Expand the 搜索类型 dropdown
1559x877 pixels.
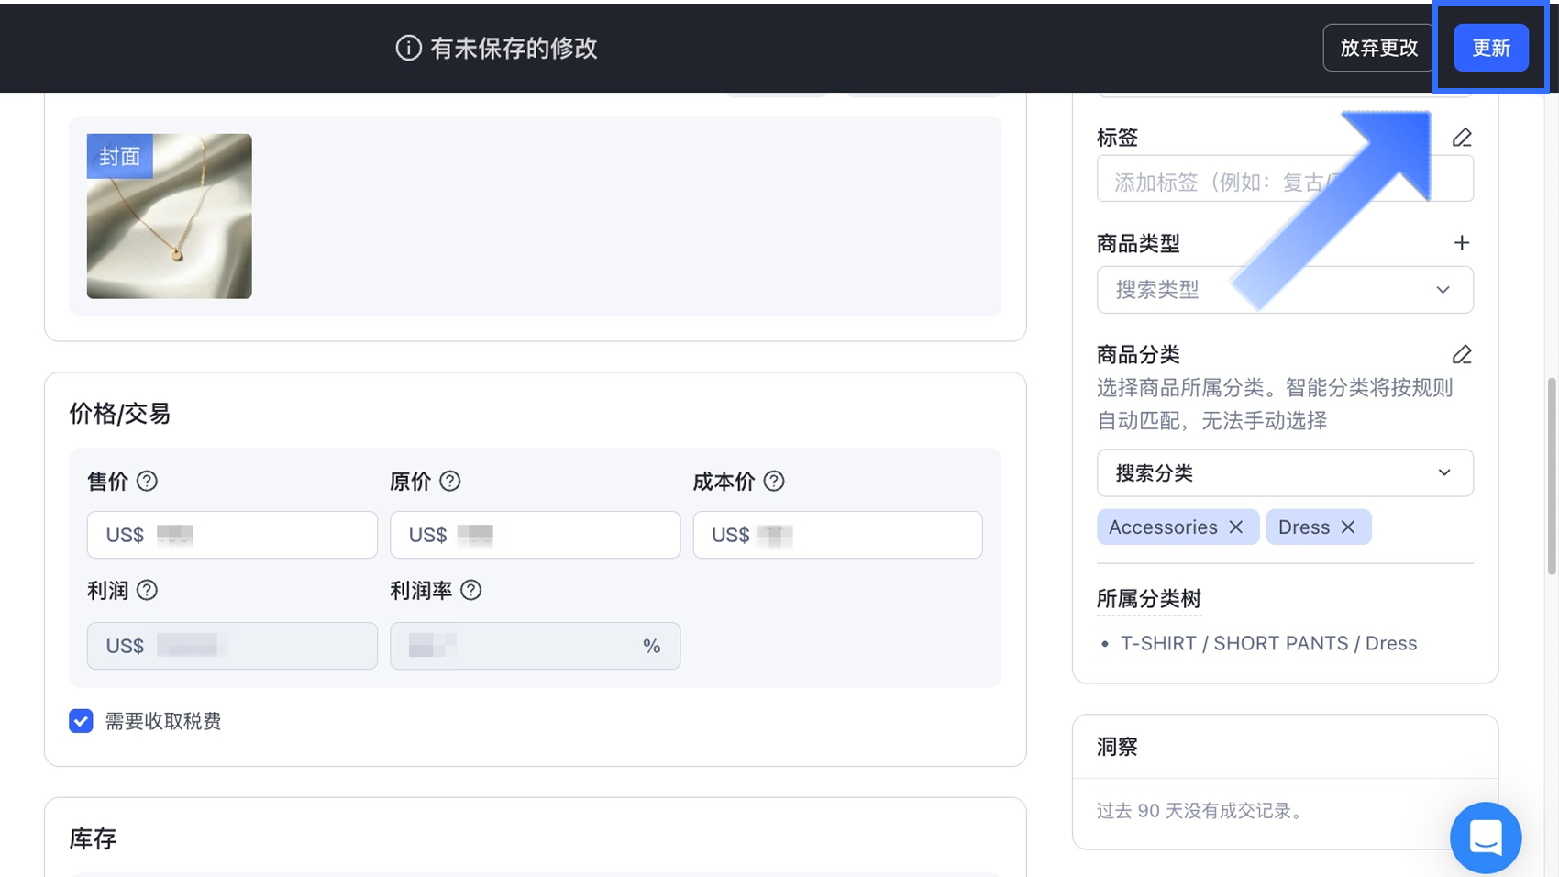(1284, 290)
